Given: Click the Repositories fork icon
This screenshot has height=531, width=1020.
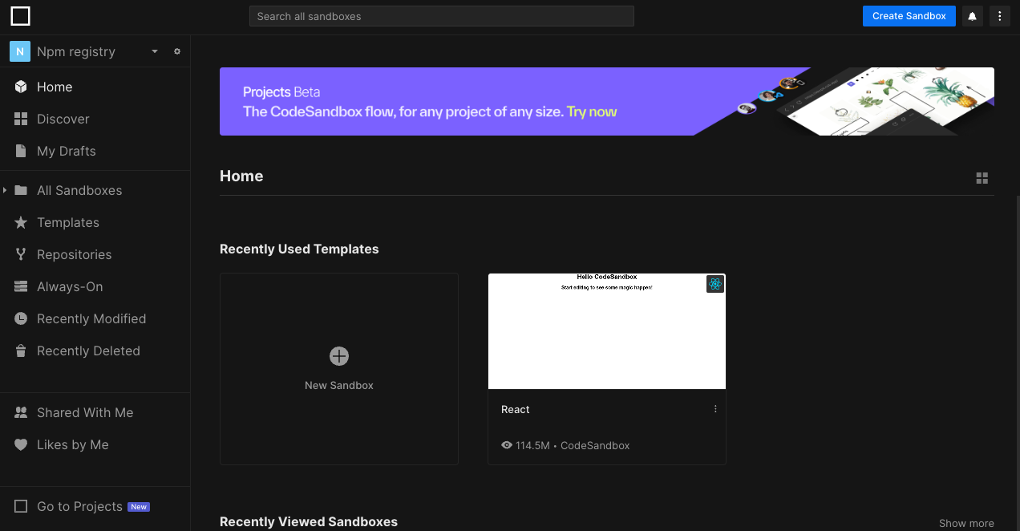Looking at the screenshot, I should click(x=21, y=254).
